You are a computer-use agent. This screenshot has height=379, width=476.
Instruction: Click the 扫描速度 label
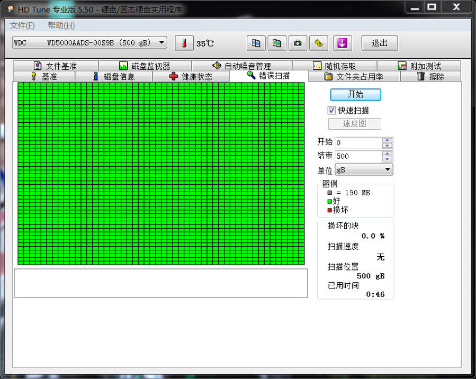[343, 246]
